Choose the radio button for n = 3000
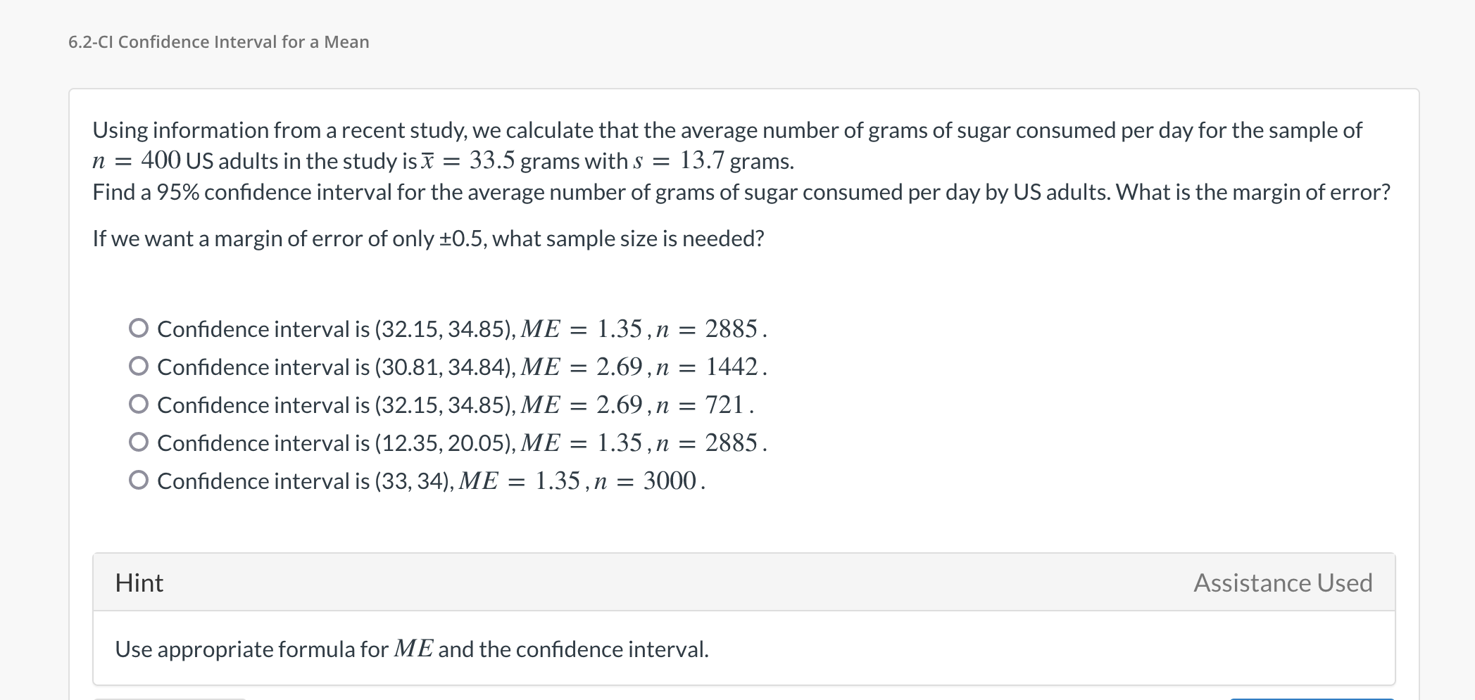Image resolution: width=1475 pixels, height=700 pixels. coord(139,480)
